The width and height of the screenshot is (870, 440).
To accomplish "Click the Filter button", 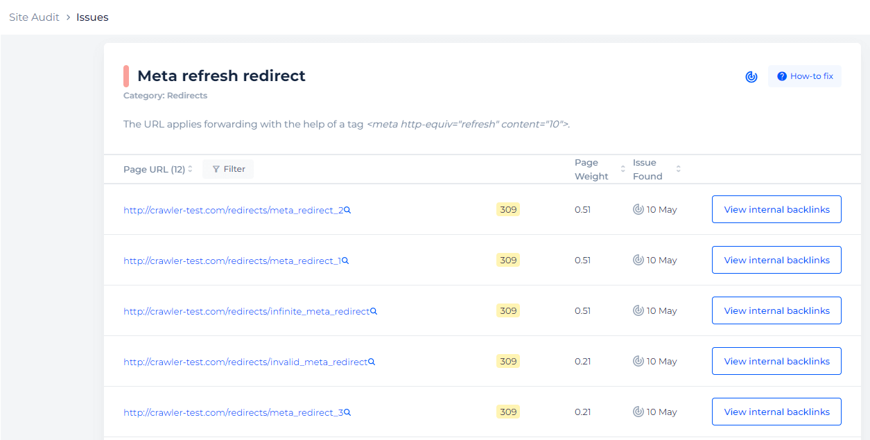I will [x=228, y=169].
